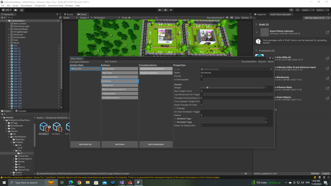Screen dimensions: 331x186
Task: Click the Windows Start button
Action: 4,182
